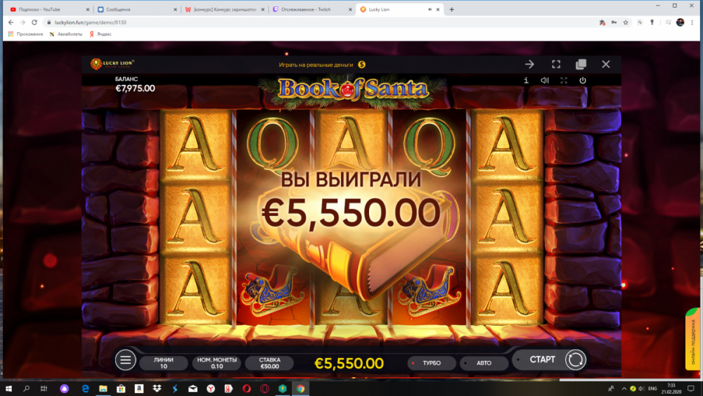The image size is (703, 396).
Task: Mute the game sound icon
Action: click(x=545, y=80)
